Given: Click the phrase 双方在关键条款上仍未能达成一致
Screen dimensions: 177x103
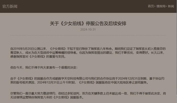Looking at the screenshot, I should pos(104,93).
